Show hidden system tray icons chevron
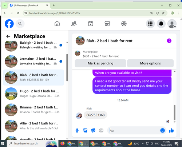Image resolution: width=182 pixels, height=147 pixels. 143,143
